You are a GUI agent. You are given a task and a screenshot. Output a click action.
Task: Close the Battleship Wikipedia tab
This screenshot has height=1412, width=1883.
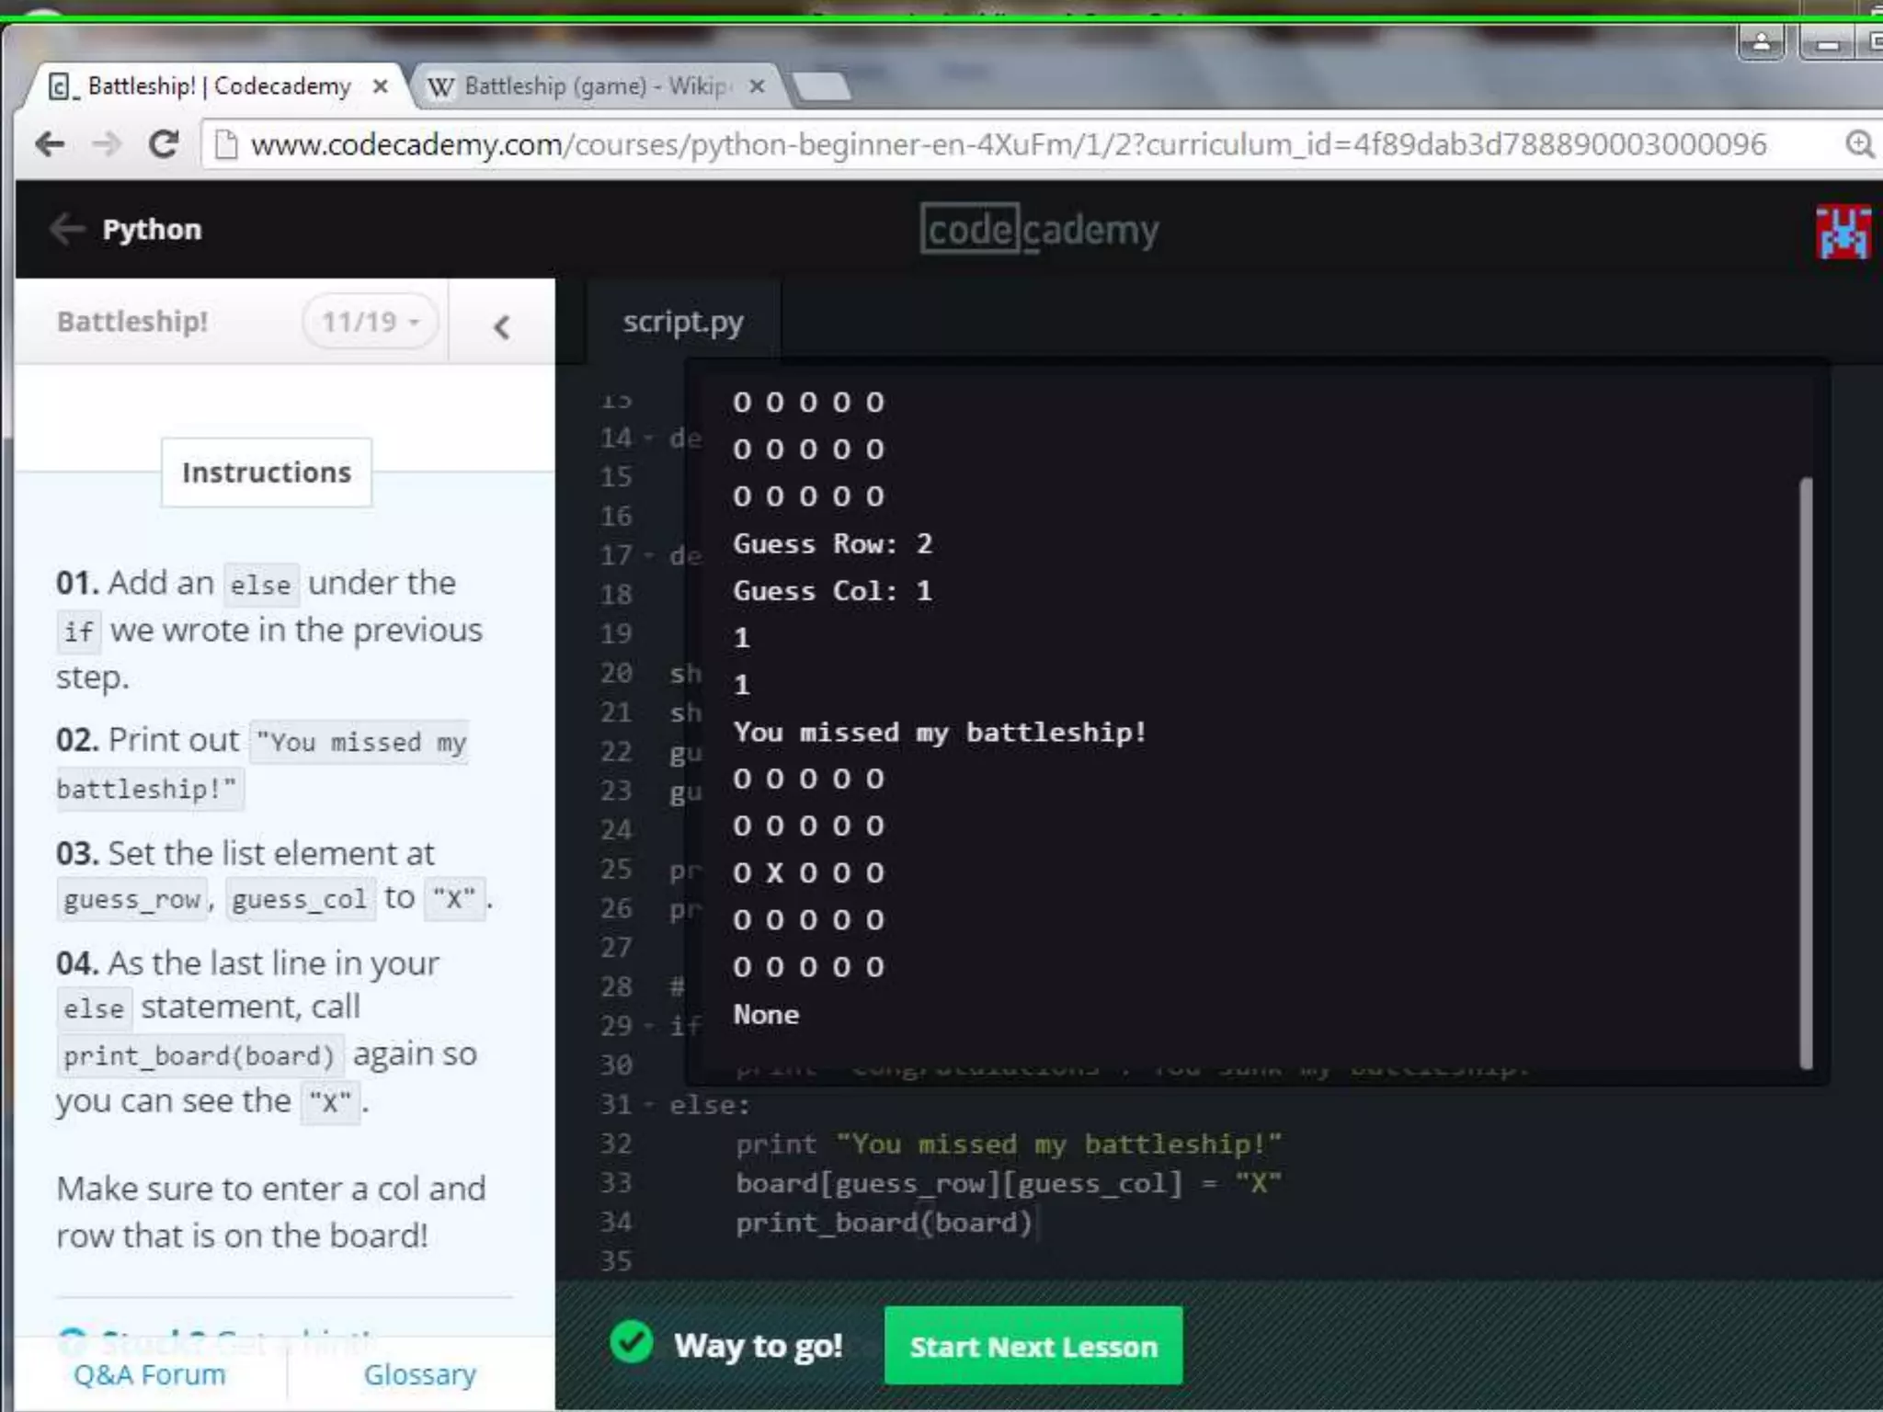pyautogui.click(x=757, y=86)
